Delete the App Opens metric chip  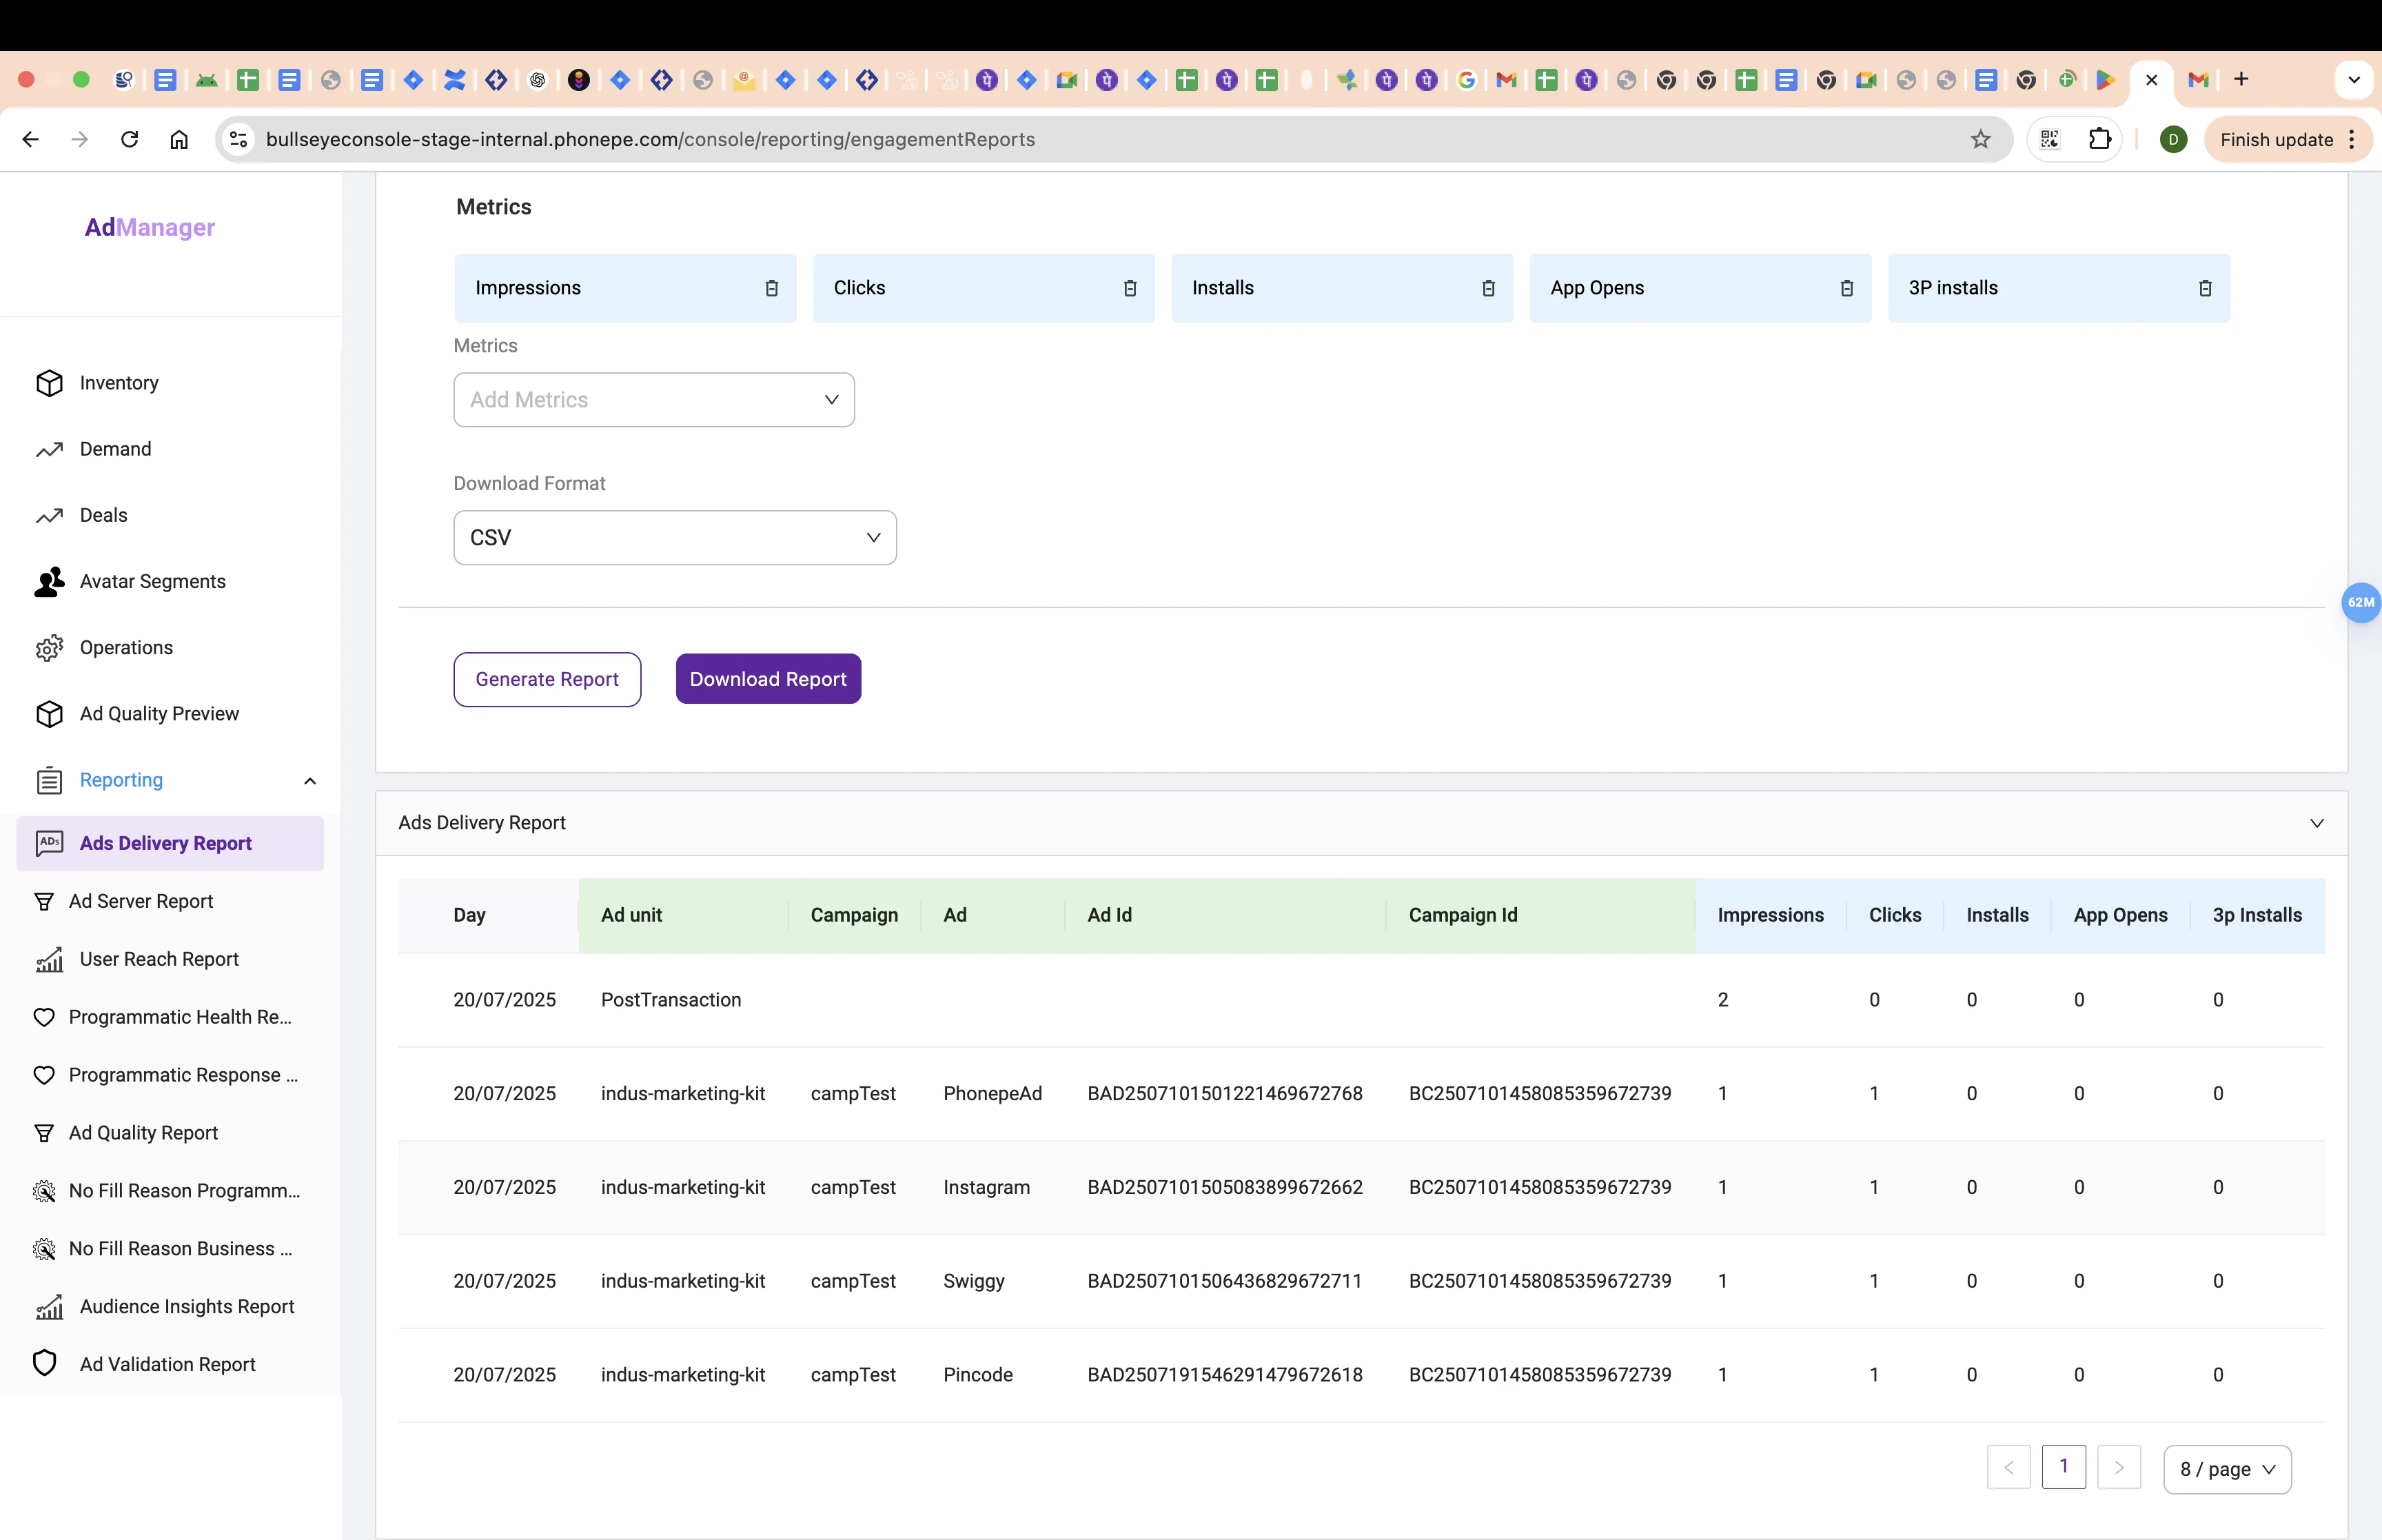point(1846,288)
